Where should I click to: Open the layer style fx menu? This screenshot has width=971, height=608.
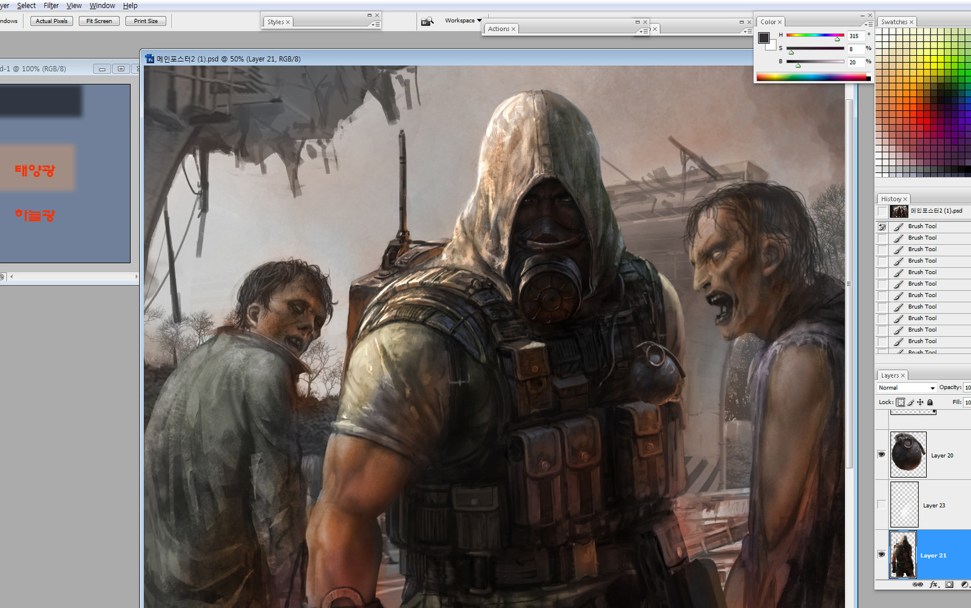pos(934,584)
